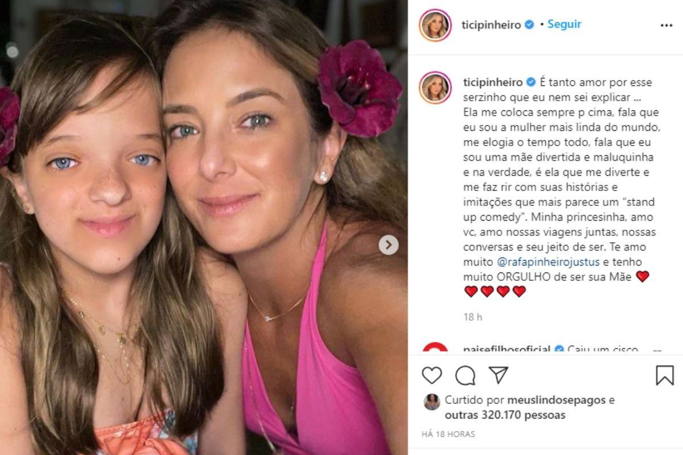
Task: Share the post via paper plane icon
Action: (499, 375)
